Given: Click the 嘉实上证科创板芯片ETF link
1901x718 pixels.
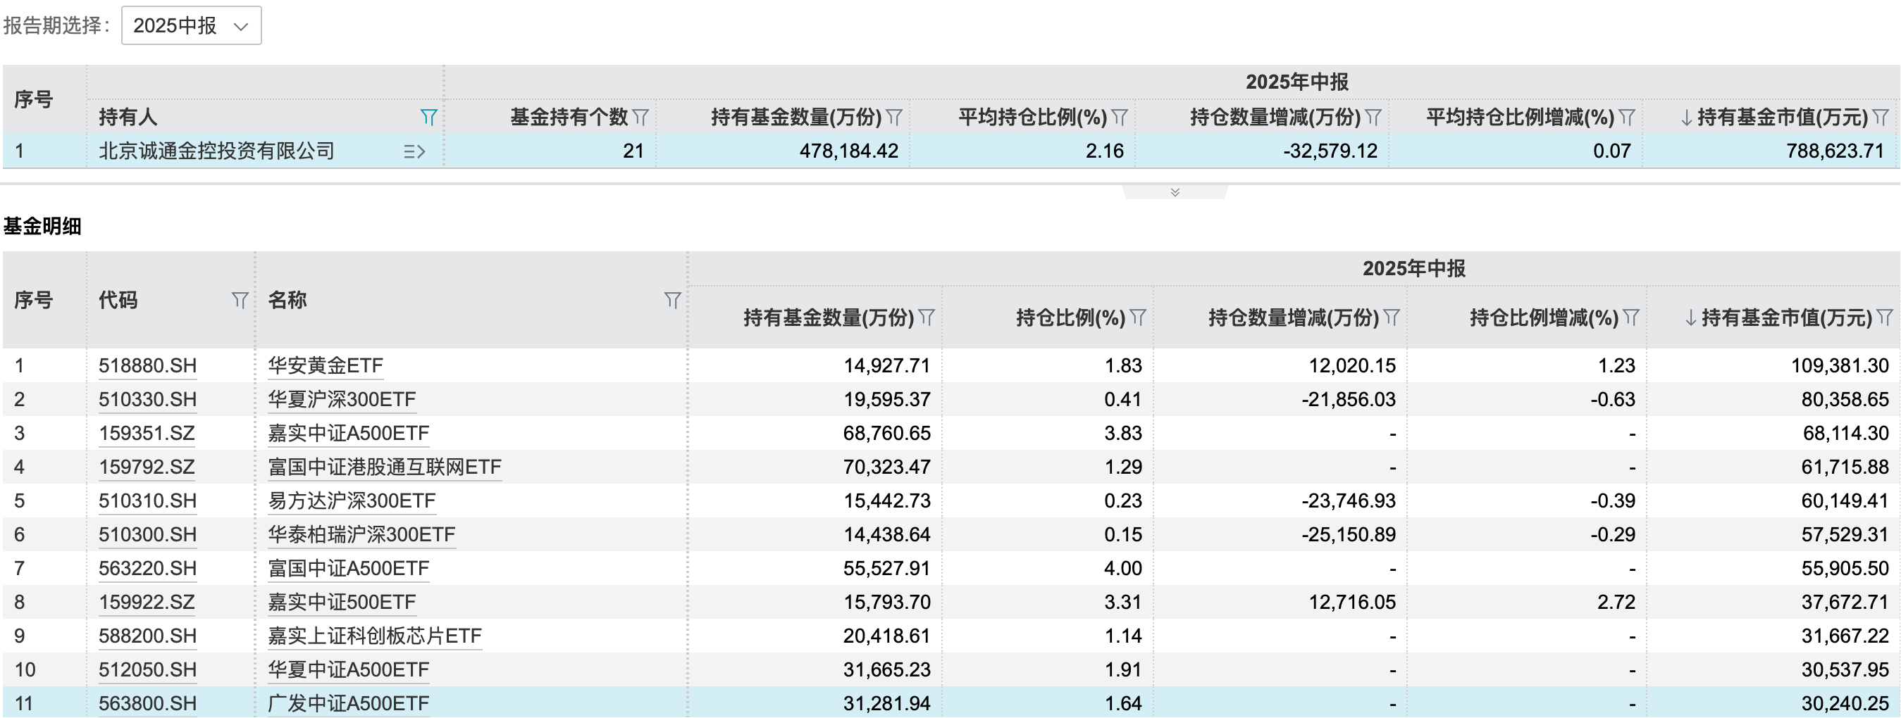Looking at the screenshot, I should point(374,636).
